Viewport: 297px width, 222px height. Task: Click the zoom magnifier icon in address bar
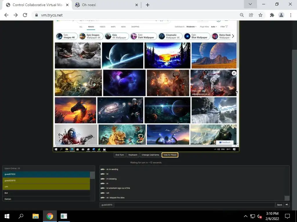pyautogui.click(x=242, y=15)
